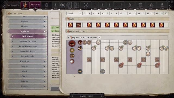Collapse the Inquisitor Faith Hunter abilities section

tap(69, 38)
